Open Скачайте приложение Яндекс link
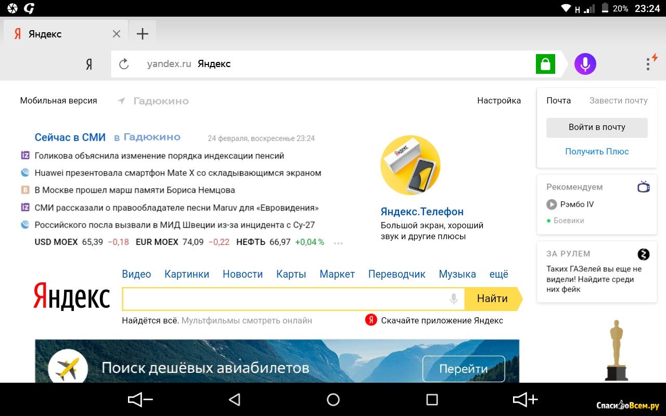The image size is (666, 416). tap(442, 320)
